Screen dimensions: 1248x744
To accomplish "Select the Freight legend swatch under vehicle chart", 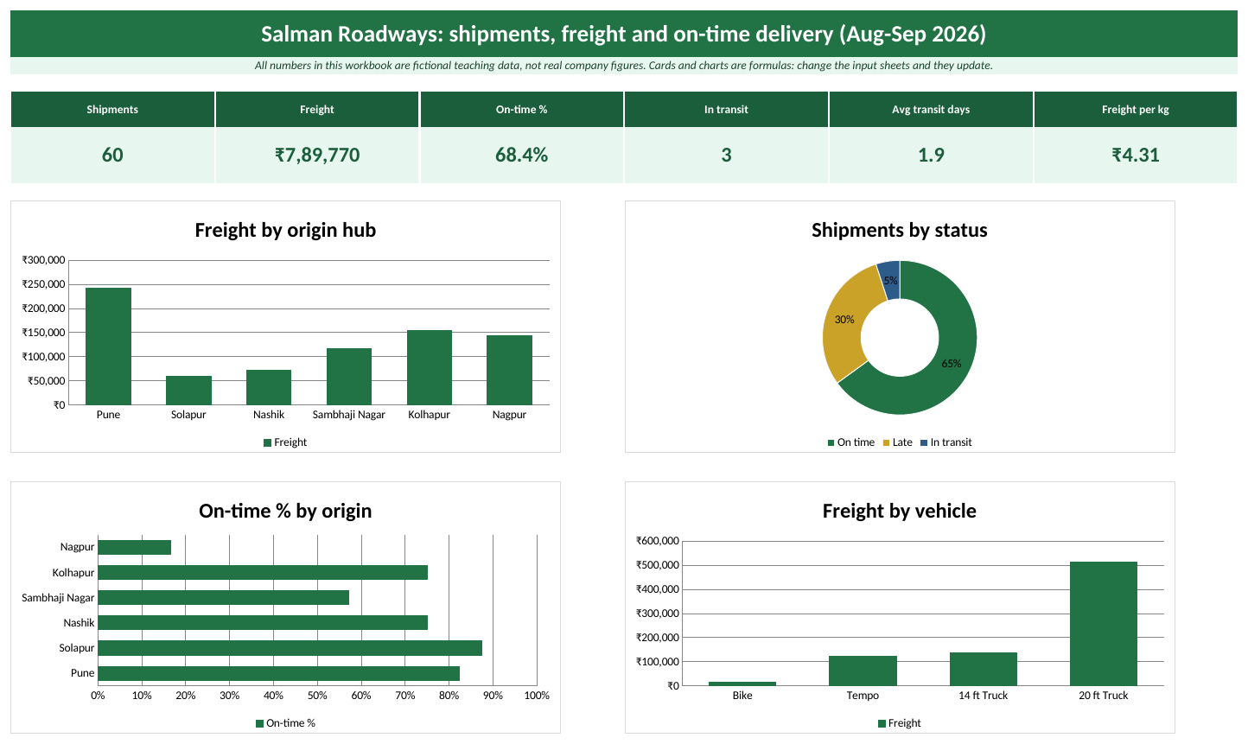I will pyautogui.click(x=882, y=723).
